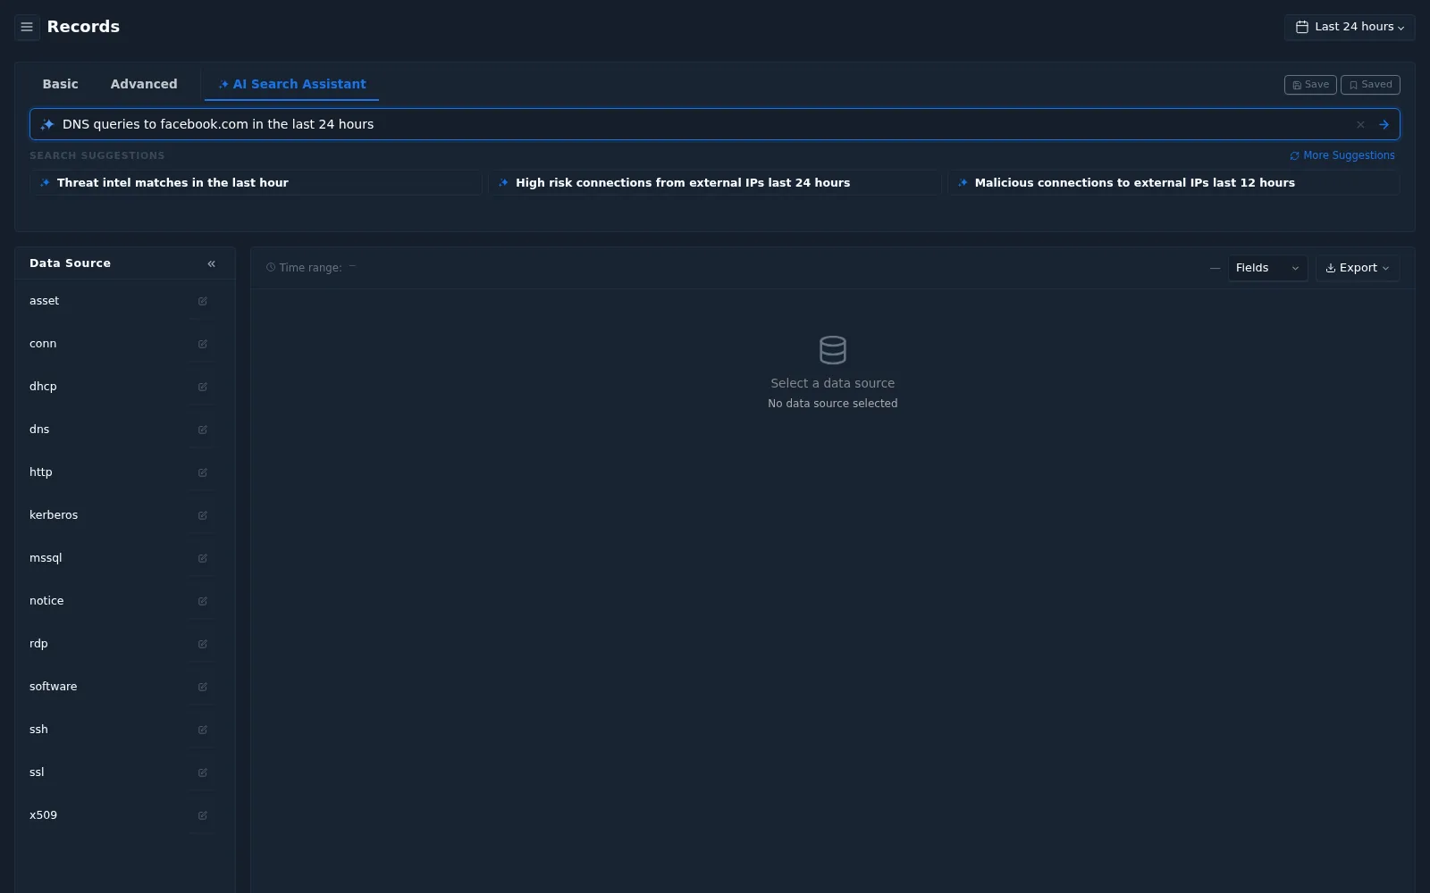Open edit icon for rdp data source
Image resolution: width=1430 pixels, height=893 pixels.
203,645
